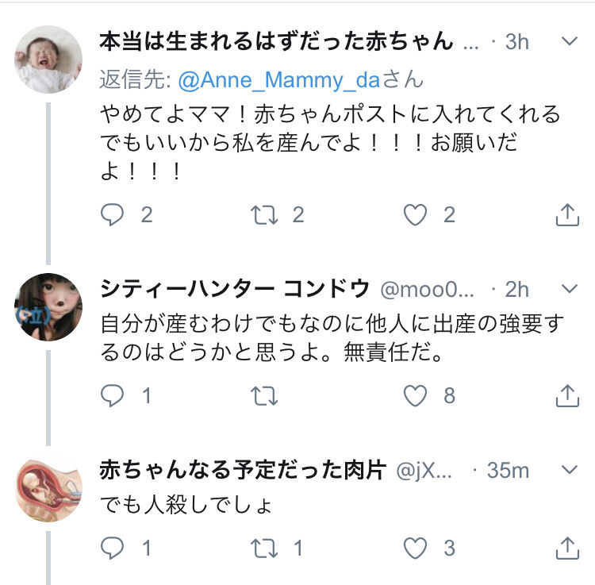Image resolution: width=595 pixels, height=585 pixels.
Task: Like the first tweet with 2 likes
Action: 416,214
